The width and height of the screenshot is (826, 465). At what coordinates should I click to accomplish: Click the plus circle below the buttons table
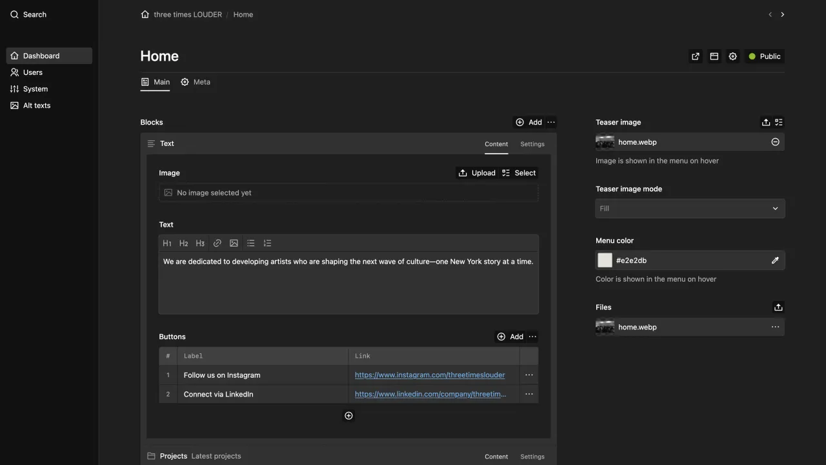[348, 416]
